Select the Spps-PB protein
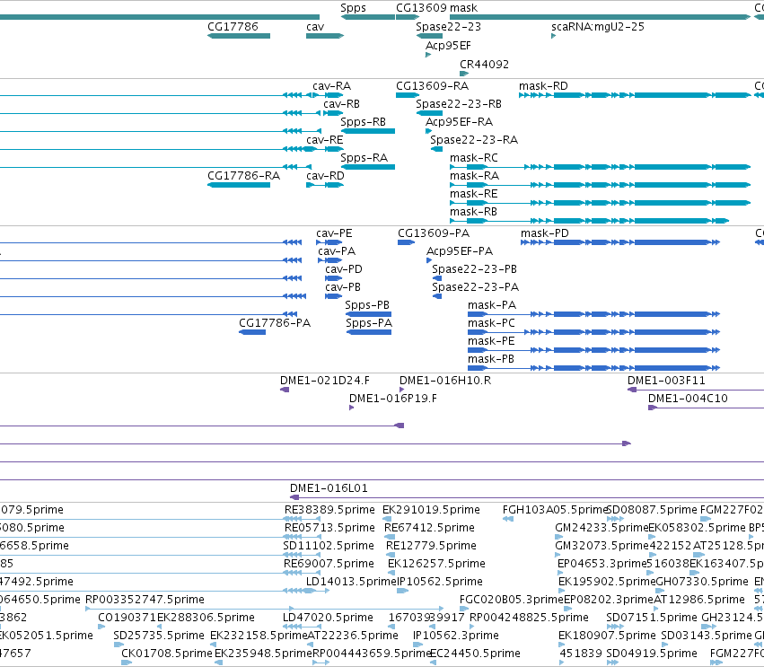This screenshot has width=764, height=667. pyautogui.click(x=368, y=315)
